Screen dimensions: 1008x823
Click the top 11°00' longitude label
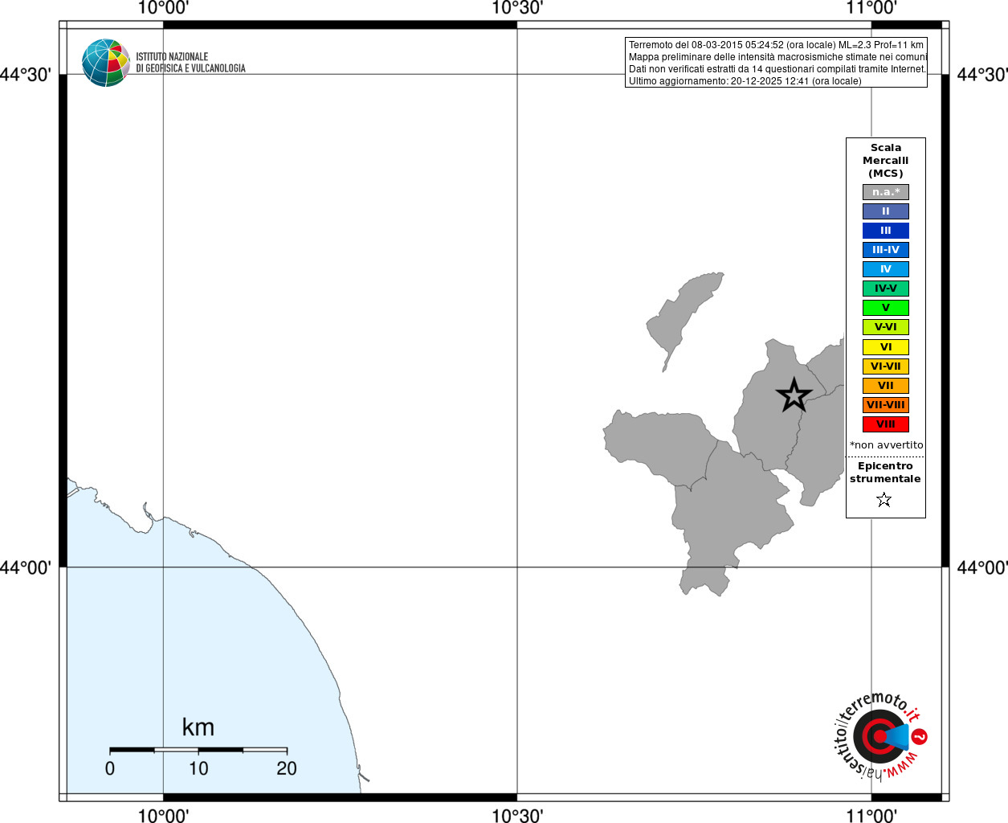[871, 8]
